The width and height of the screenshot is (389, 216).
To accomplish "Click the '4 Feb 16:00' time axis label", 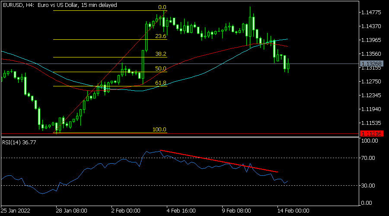I will 181,211.
